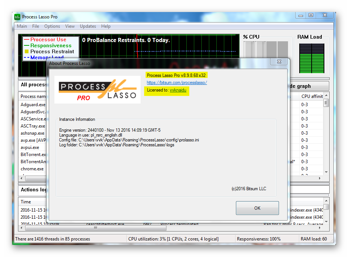Click process list horizontal scroll right arrow
Screen dimensions: 348x257
pyautogui.click(x=320, y=178)
